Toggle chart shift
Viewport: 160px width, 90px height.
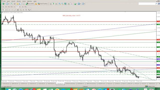coord(71,4)
